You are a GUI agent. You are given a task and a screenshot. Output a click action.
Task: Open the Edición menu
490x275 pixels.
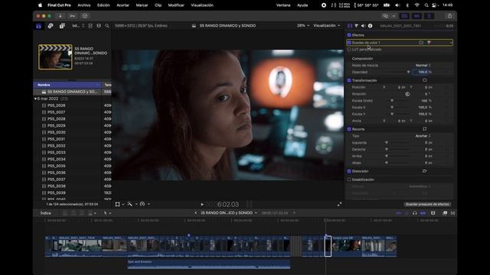(x=103, y=5)
